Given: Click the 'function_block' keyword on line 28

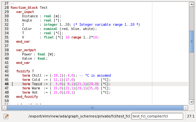Looking at the screenshot, I should (x=24, y=8).
